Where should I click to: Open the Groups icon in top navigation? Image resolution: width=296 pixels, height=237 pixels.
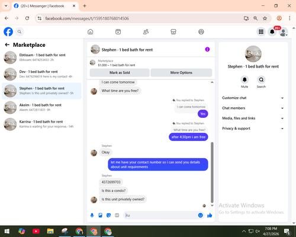201,31
